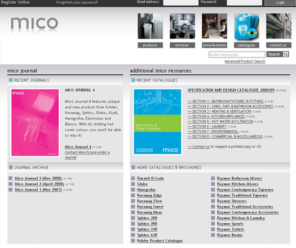Open Mico Journal 1 (Nov 2007)
The height and width of the screenshot is (248, 296).
pos(38,189)
